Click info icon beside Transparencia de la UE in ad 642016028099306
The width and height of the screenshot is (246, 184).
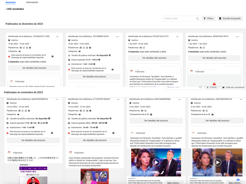click(151, 114)
